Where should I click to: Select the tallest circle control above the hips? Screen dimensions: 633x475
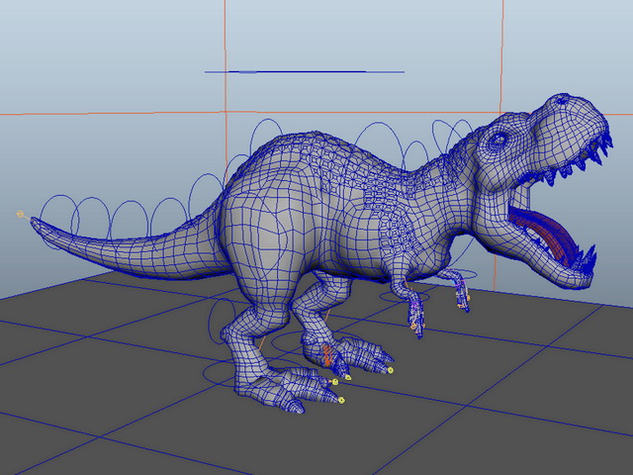click(x=266, y=137)
